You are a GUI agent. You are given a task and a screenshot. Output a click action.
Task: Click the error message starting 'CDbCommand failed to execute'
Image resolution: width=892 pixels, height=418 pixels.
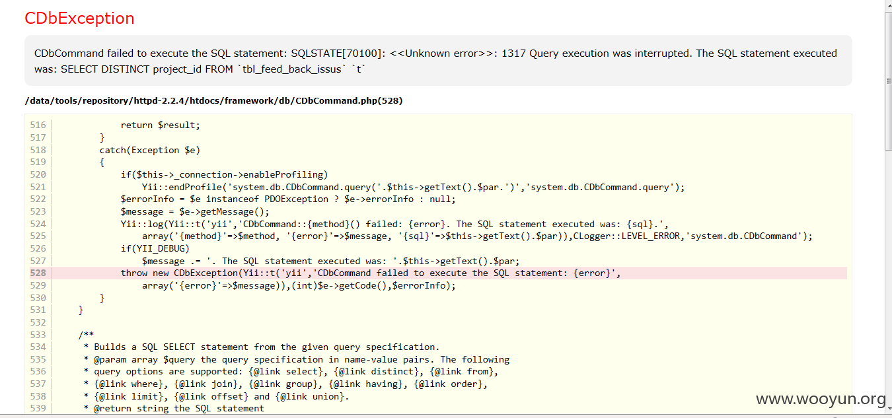pos(435,61)
